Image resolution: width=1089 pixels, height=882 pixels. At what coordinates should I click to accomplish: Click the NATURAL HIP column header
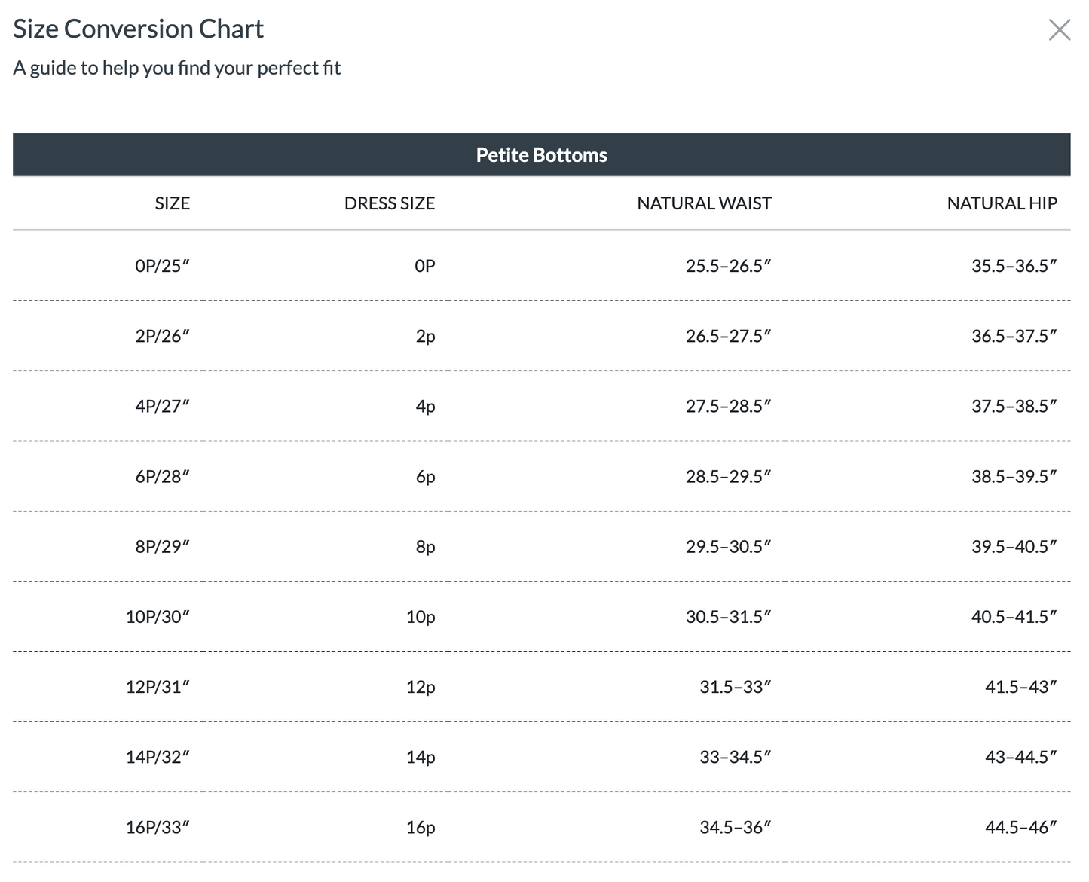[x=1002, y=203]
